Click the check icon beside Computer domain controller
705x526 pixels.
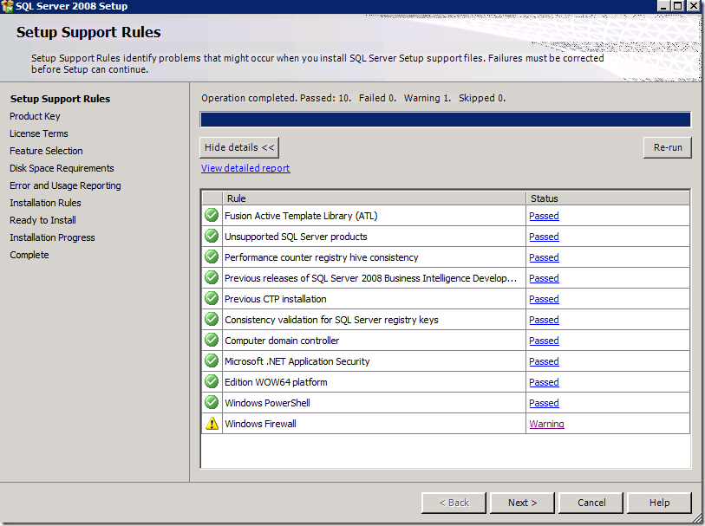click(212, 340)
